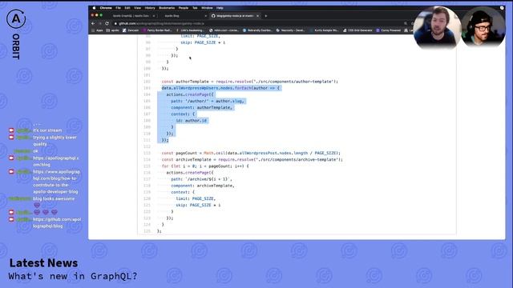Close the Apollo GraphQL tab
513x288 pixels.
(154, 16)
